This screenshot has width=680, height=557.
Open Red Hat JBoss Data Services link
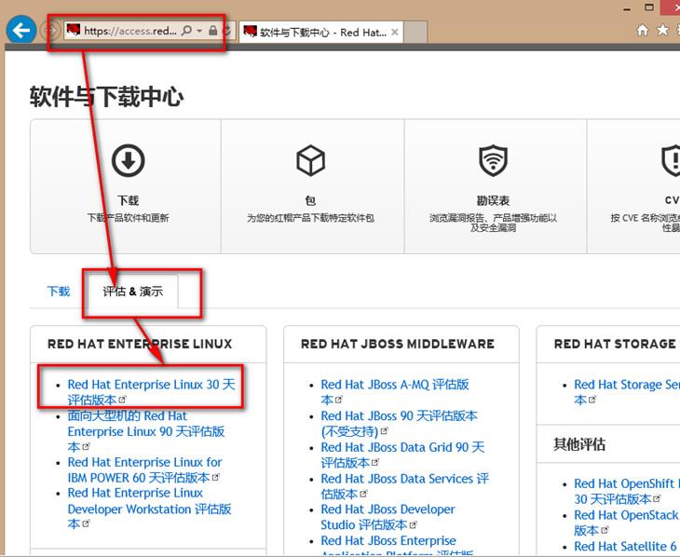404,486
